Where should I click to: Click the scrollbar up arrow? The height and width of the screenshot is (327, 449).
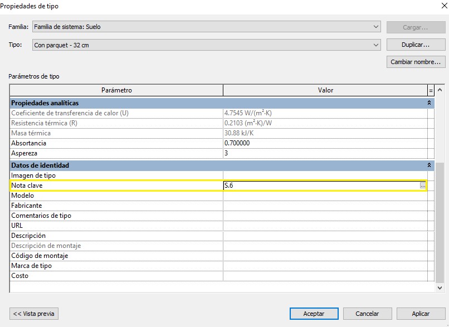440,90
